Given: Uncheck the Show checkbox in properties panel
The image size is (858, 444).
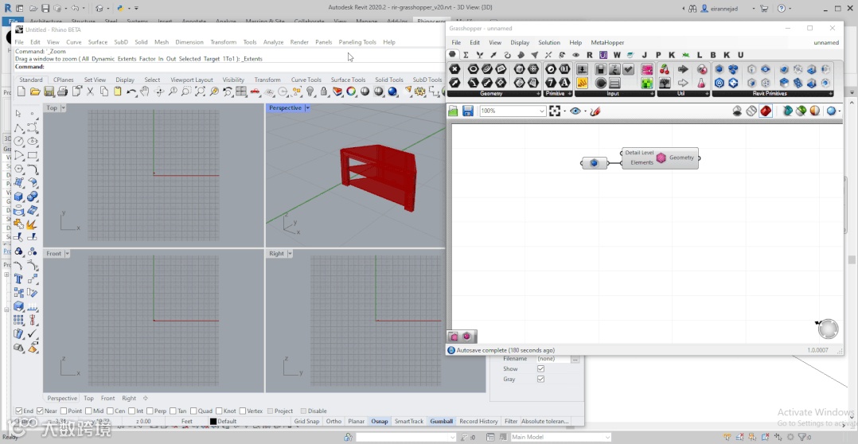Looking at the screenshot, I should tap(540, 369).
